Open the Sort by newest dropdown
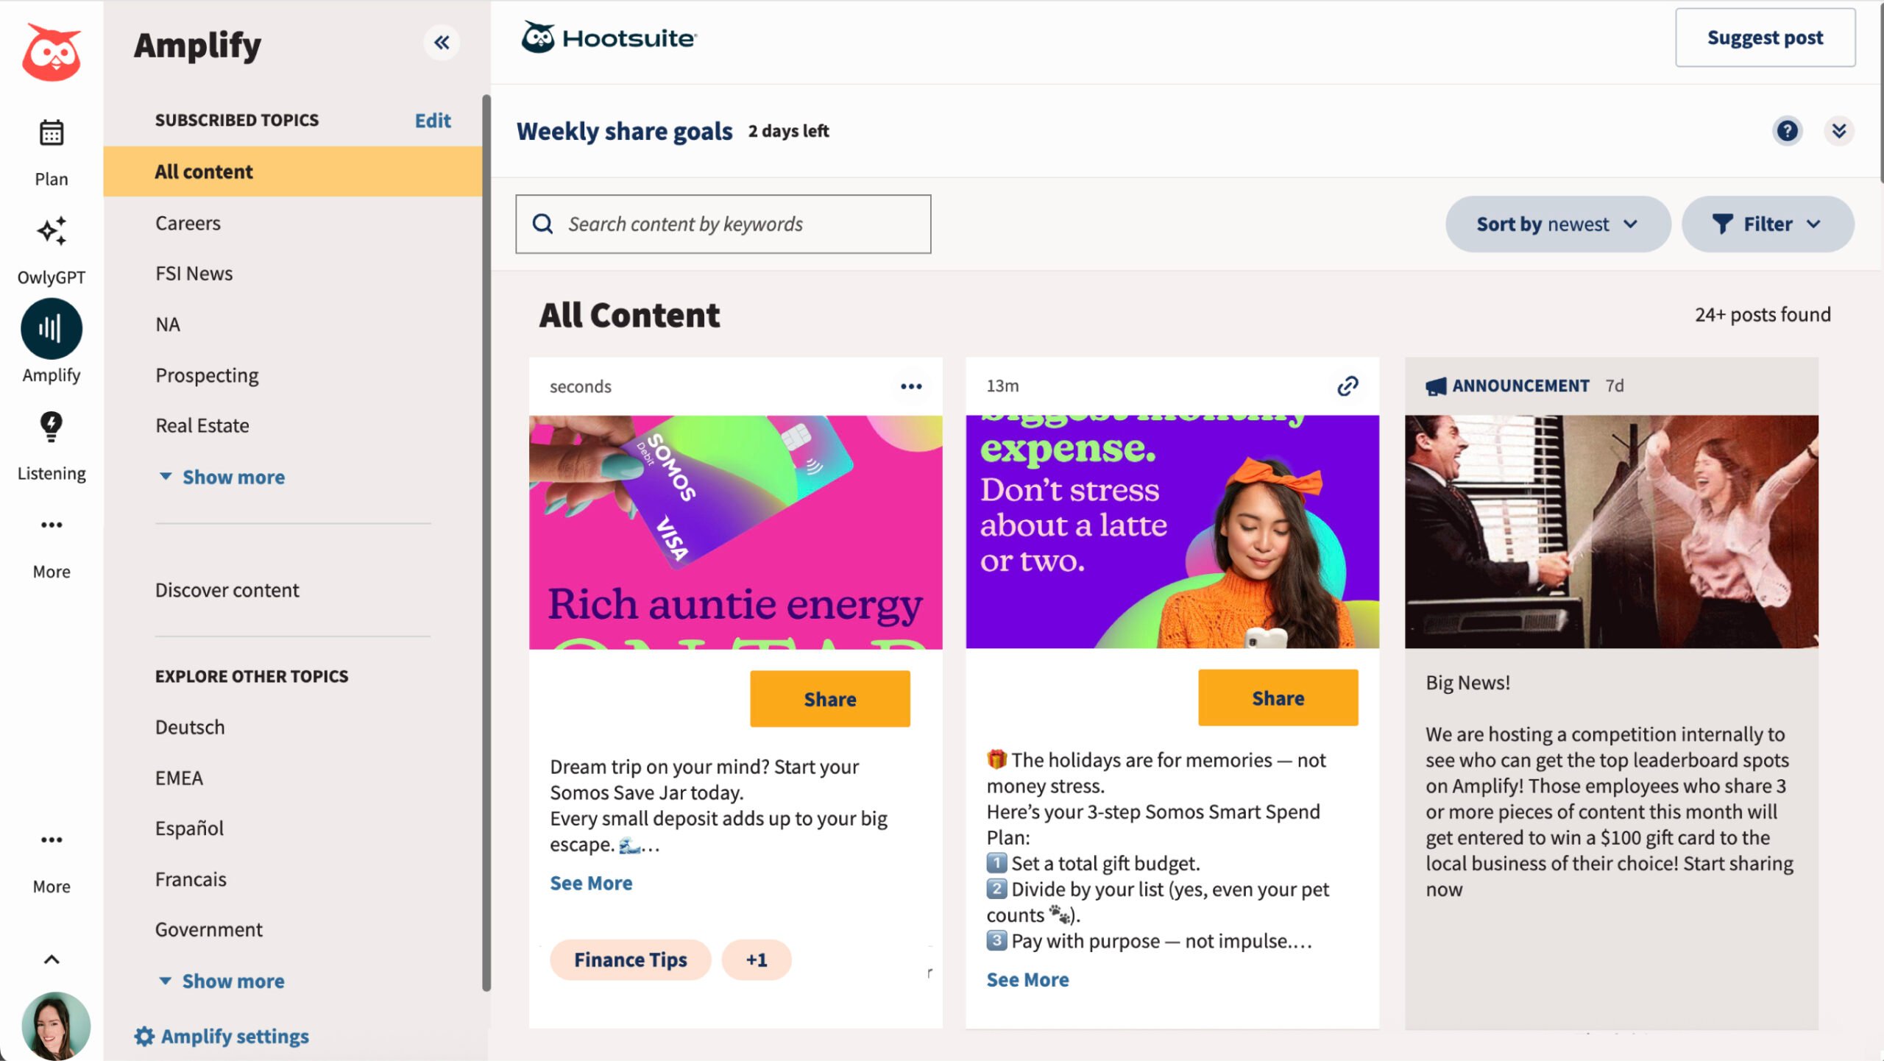The image size is (1884, 1061). [1557, 224]
